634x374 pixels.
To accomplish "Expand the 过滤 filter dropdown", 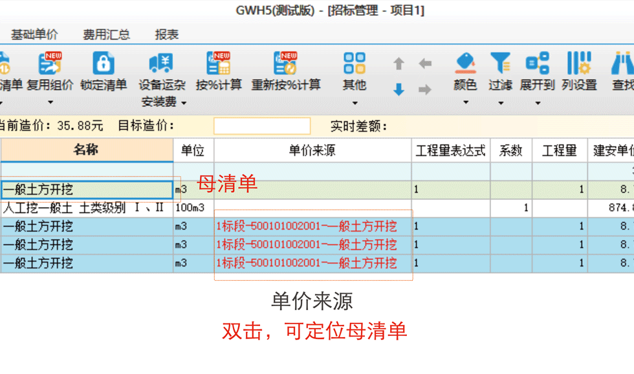I will [500, 103].
